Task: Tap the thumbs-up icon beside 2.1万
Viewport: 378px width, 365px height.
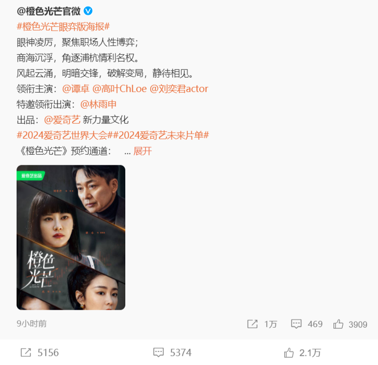Action: (x=288, y=353)
